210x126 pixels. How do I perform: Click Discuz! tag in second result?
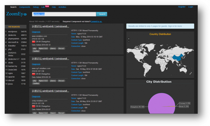tap(61, 81)
